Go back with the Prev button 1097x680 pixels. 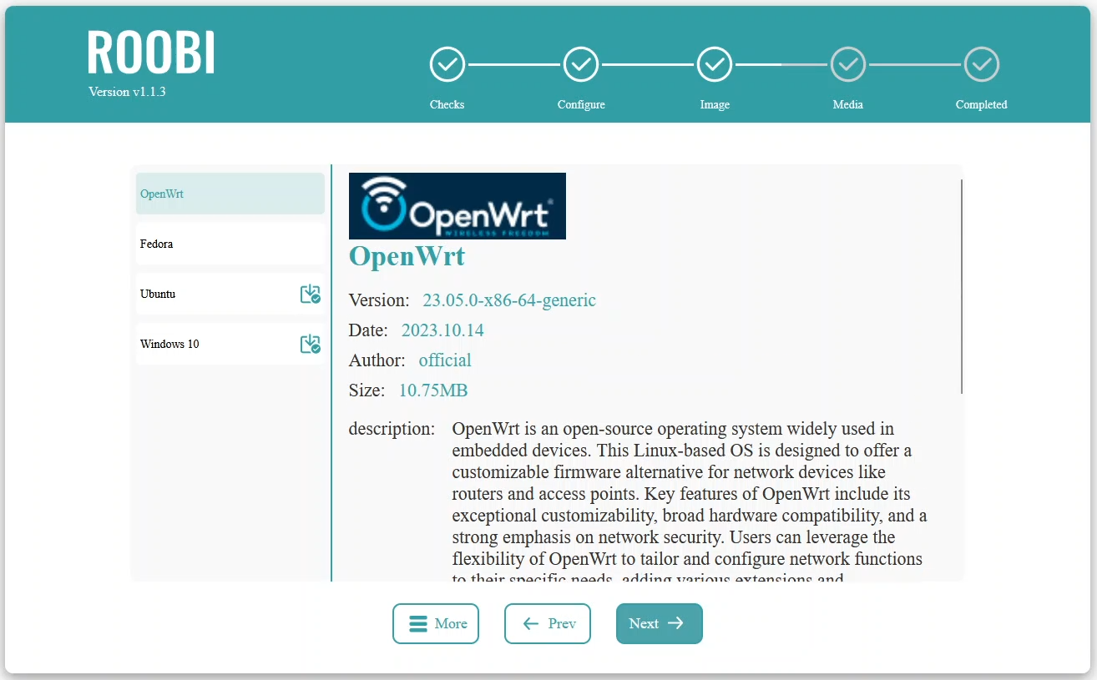[x=548, y=623]
